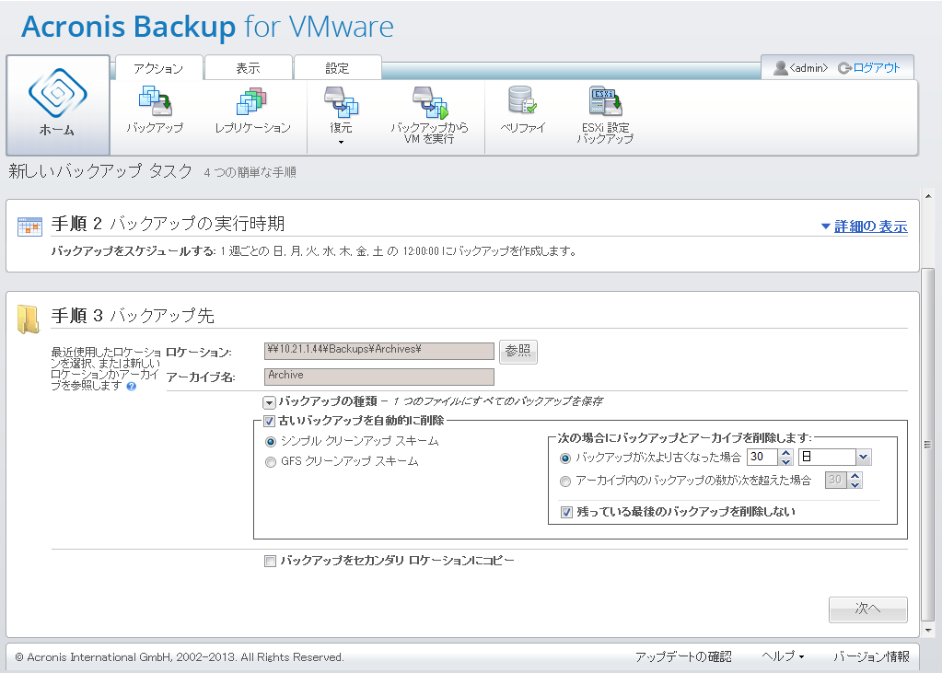Enable バックアップをセカンダリ ロケーションにコピー checkbox
The width and height of the screenshot is (942, 673).
click(x=270, y=561)
